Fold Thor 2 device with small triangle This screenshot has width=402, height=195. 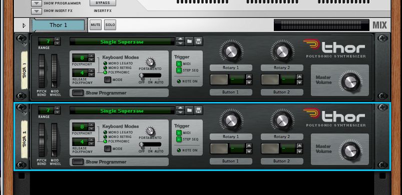24,113
